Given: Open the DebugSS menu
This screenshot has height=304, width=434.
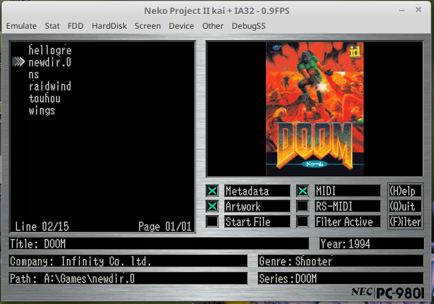Looking at the screenshot, I should pos(248,26).
